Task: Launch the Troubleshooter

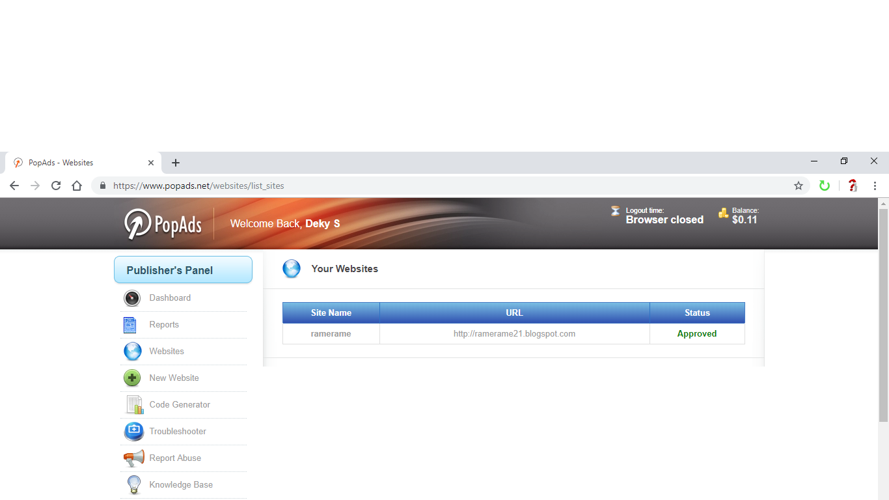Action: pos(177,431)
